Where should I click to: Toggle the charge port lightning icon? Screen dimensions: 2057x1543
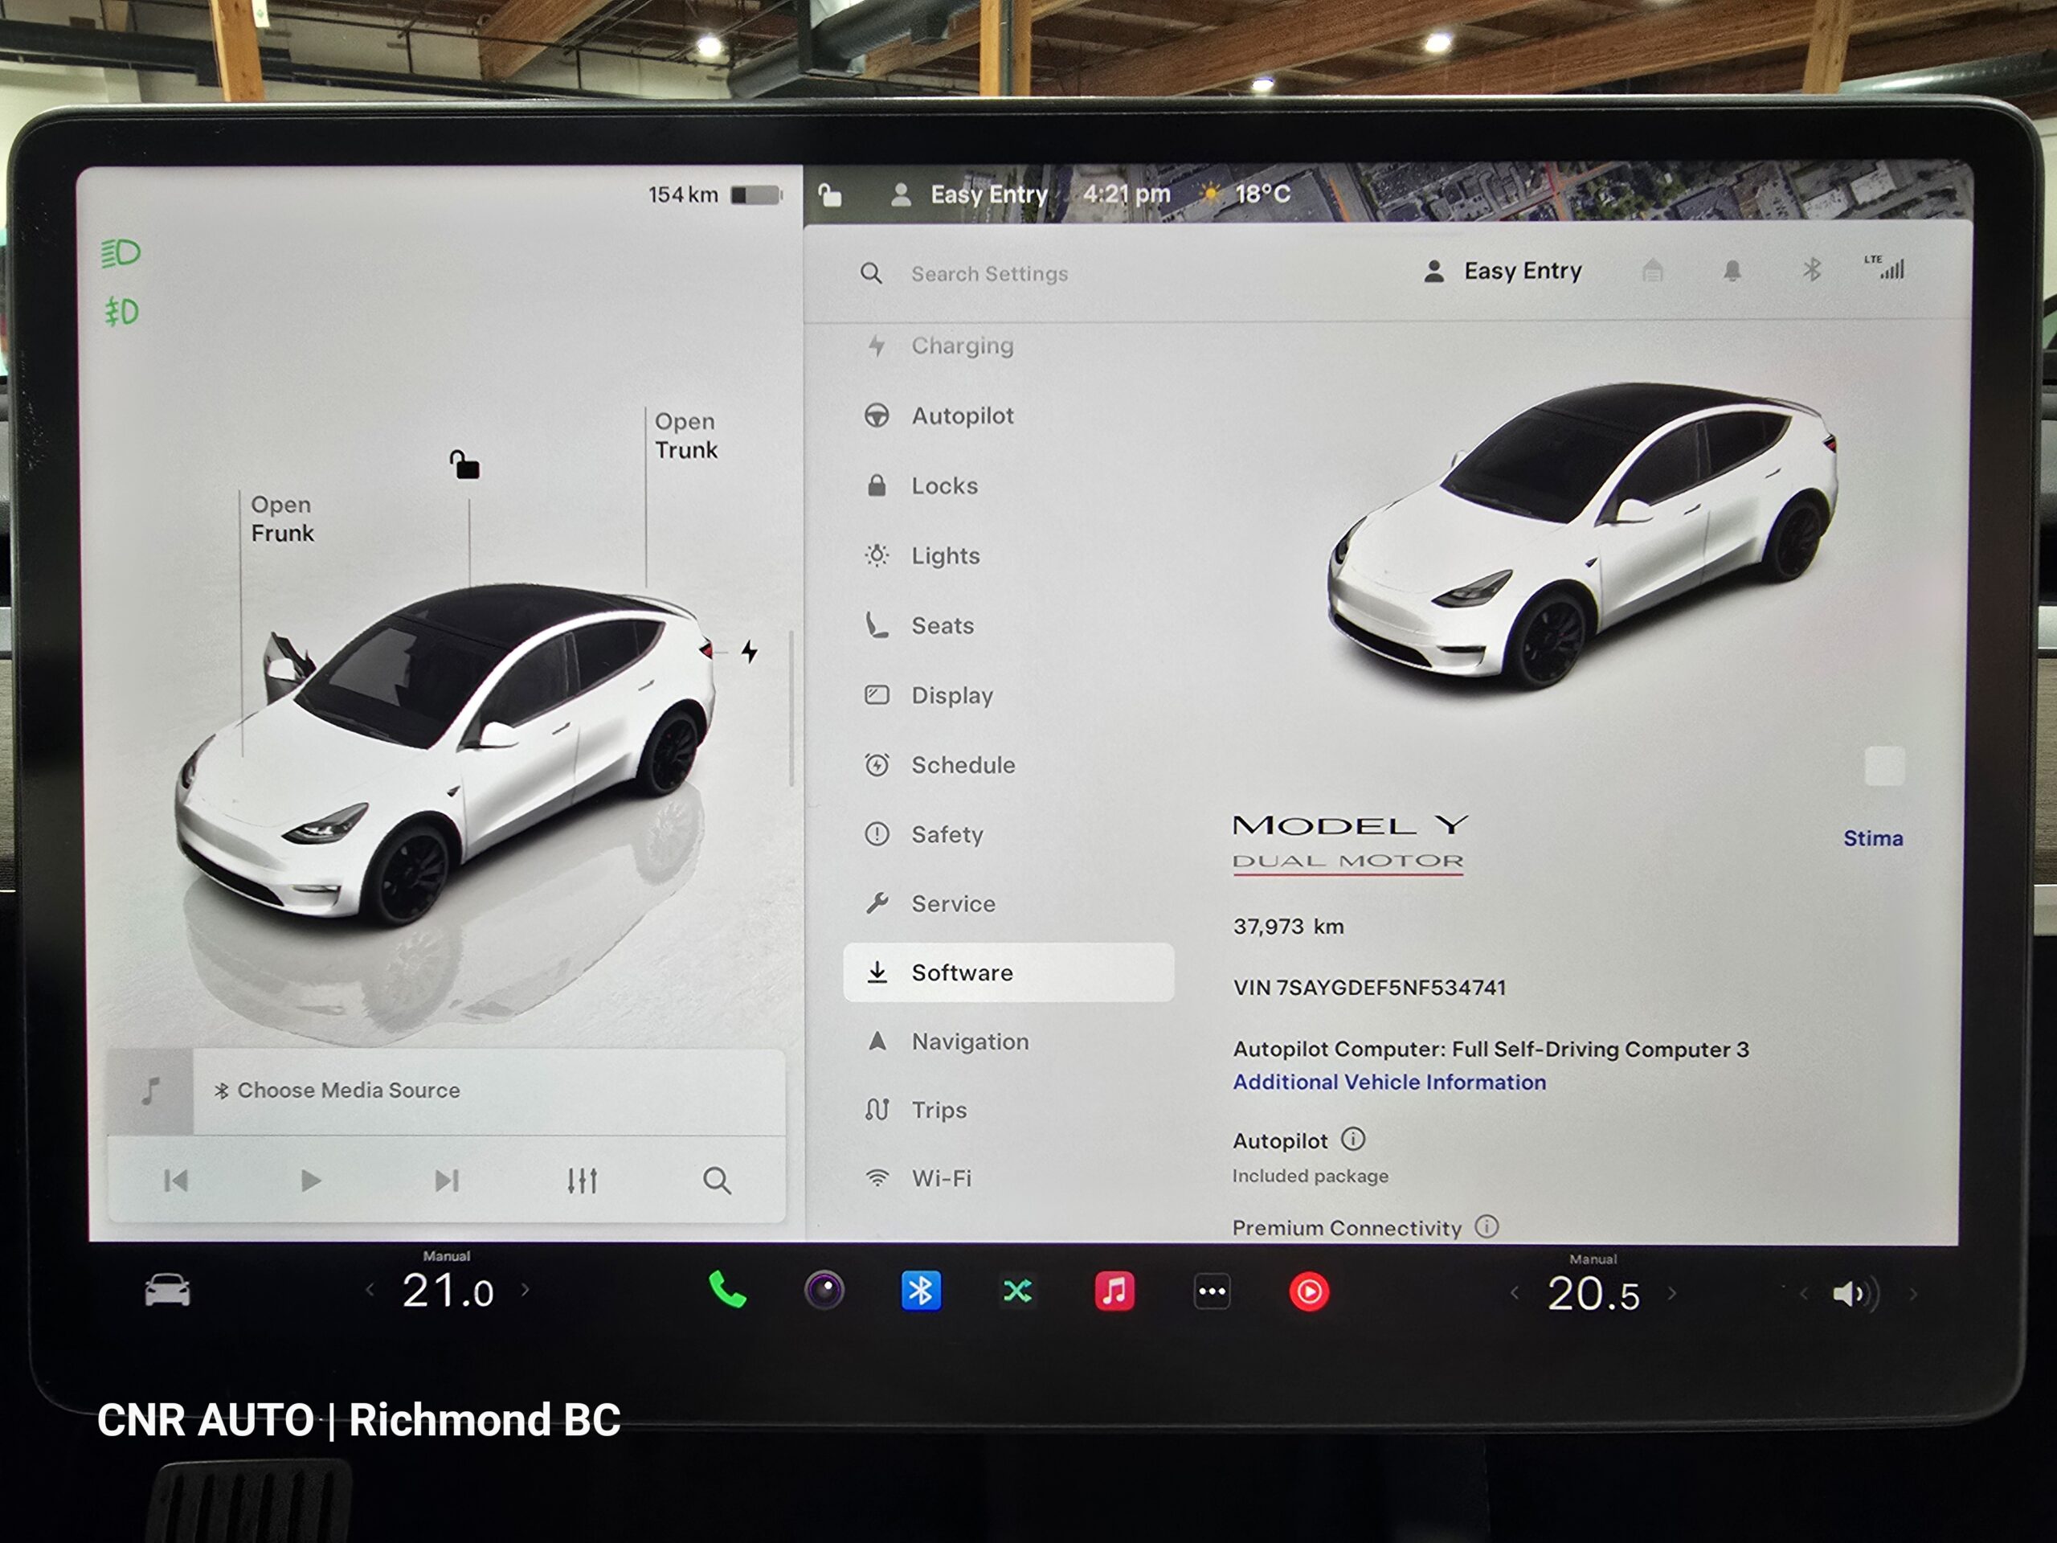pos(750,651)
